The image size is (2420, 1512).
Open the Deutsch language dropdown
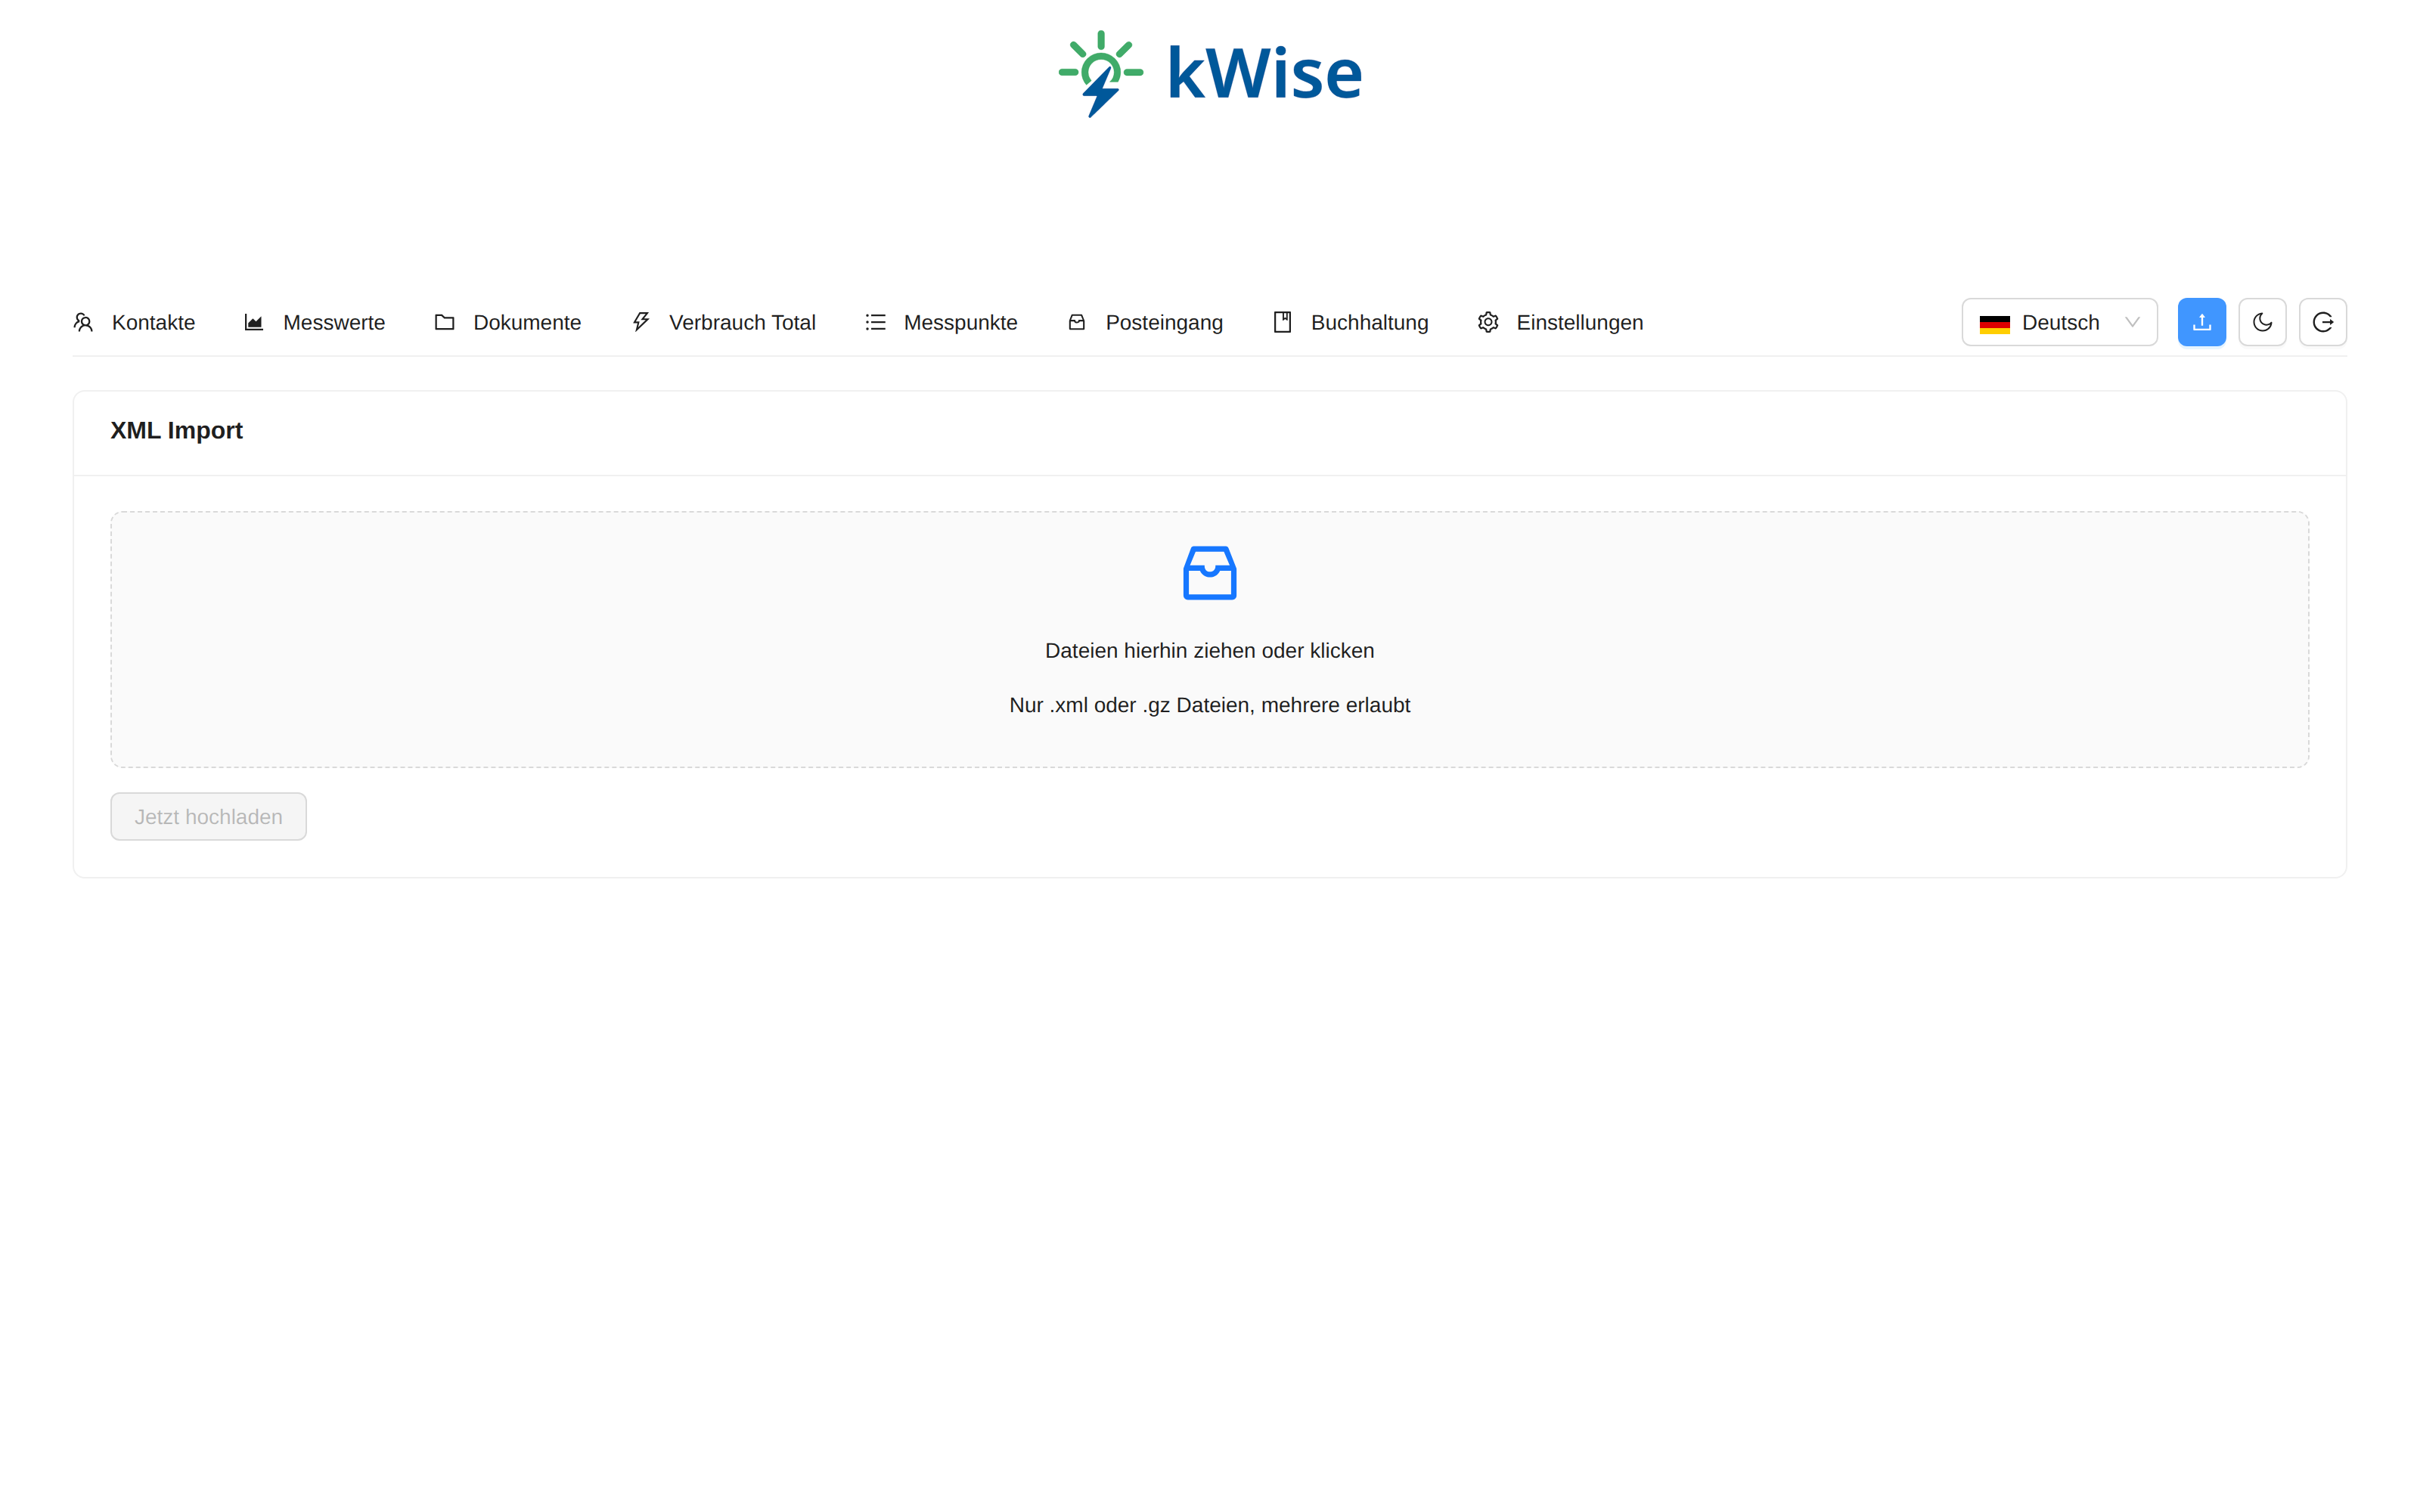pyautogui.click(x=2059, y=322)
